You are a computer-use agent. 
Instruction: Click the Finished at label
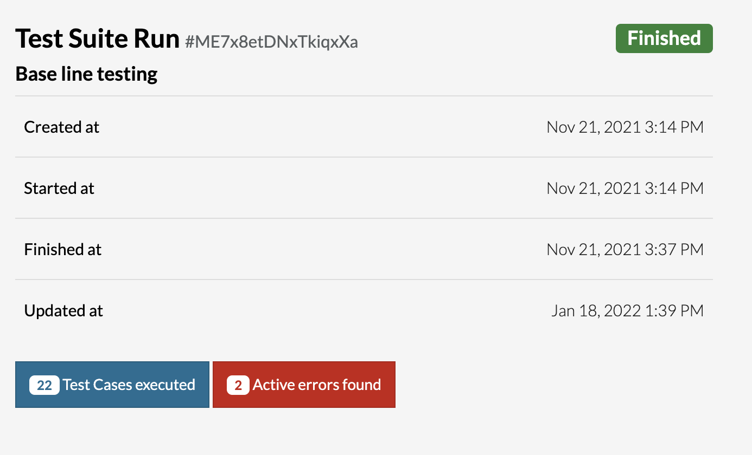(63, 249)
